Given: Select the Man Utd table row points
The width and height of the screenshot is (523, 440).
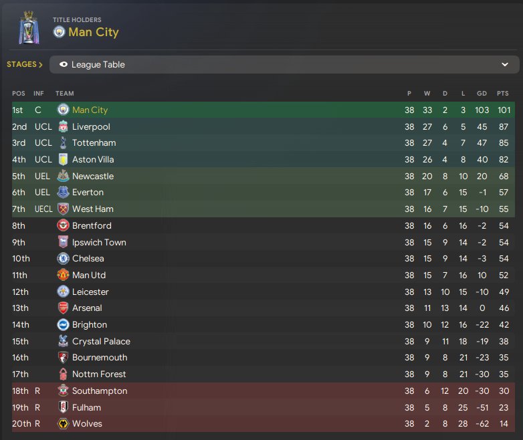Looking at the screenshot, I should click(x=502, y=276).
